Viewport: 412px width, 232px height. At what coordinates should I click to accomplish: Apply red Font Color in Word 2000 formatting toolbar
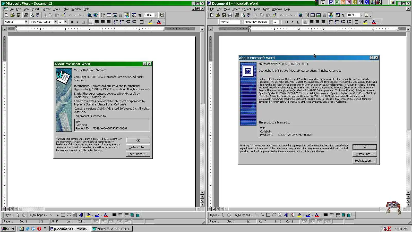374,22
